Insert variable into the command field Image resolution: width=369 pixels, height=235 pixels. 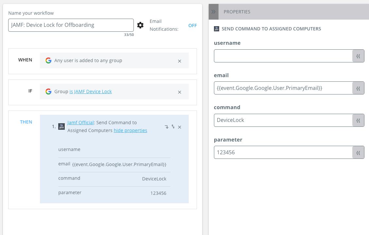[x=358, y=120]
